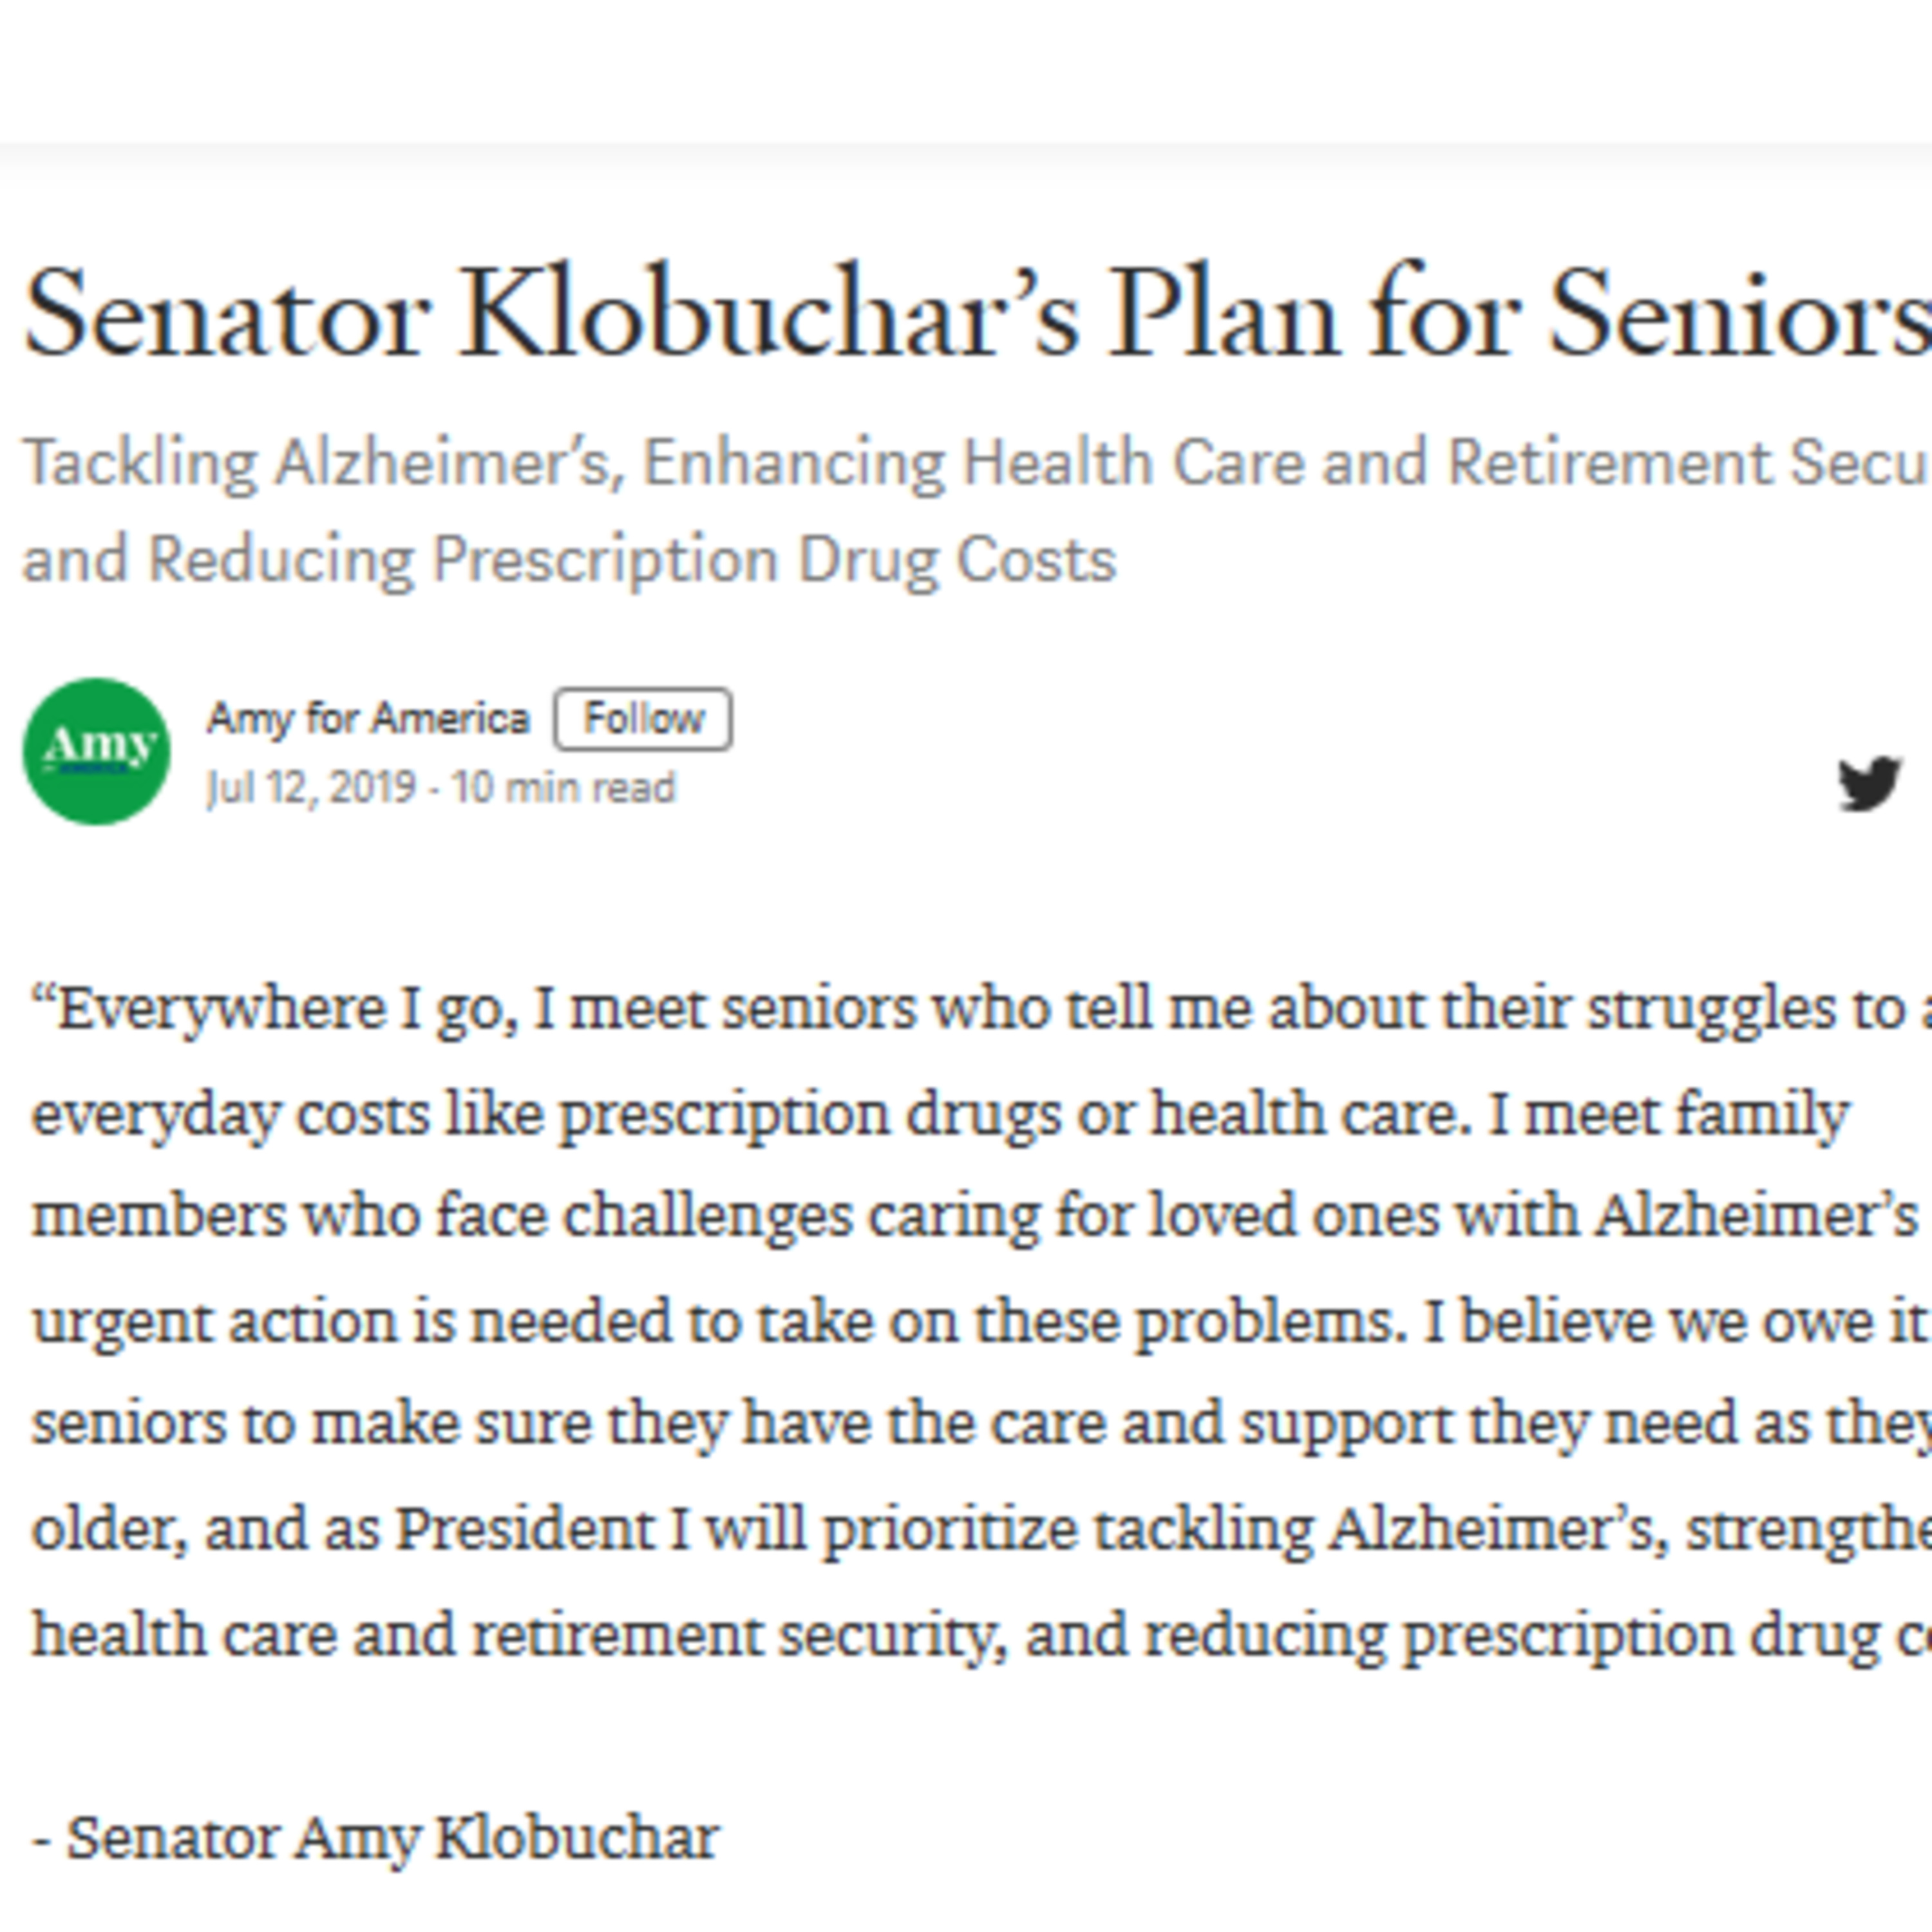Click the line starting "everyday costs like prescription"
This screenshot has height=1932, width=1932.
coord(940,1113)
